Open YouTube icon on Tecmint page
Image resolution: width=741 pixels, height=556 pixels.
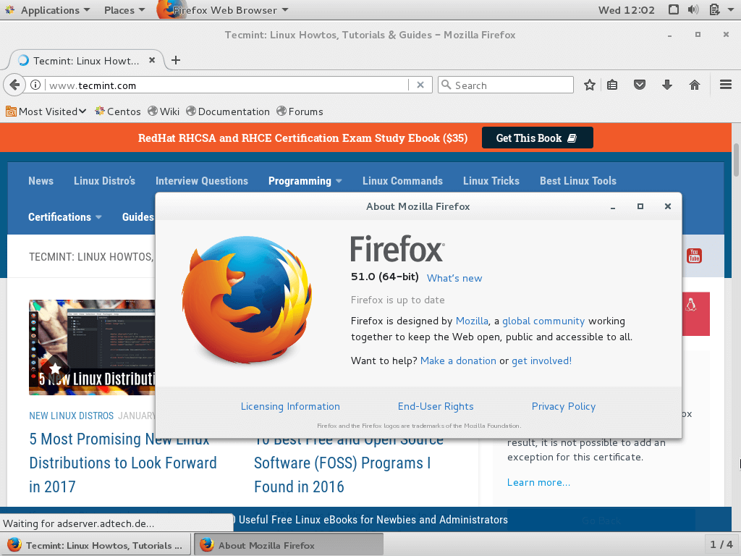pos(694,256)
